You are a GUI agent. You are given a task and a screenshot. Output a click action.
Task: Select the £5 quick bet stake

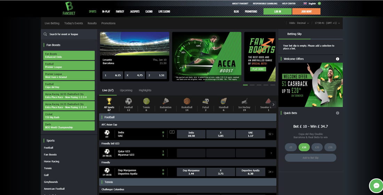click(x=290, y=147)
